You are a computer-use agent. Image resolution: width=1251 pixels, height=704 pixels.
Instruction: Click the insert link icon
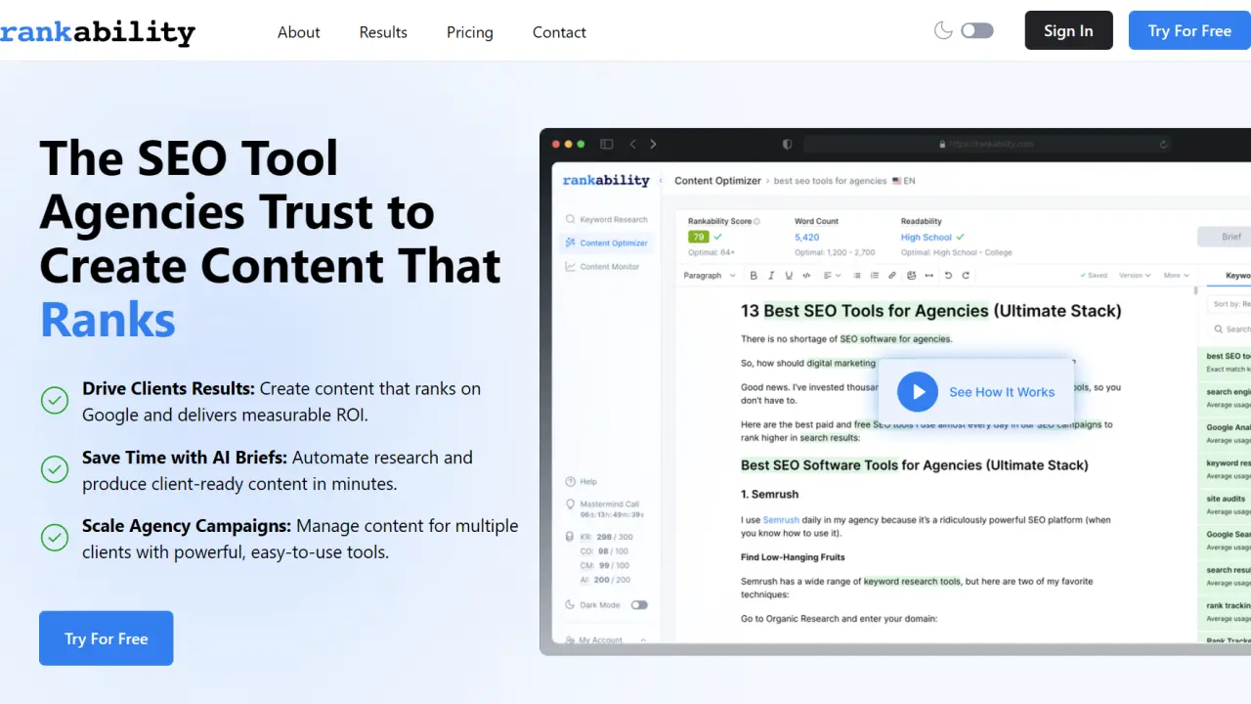coord(892,276)
